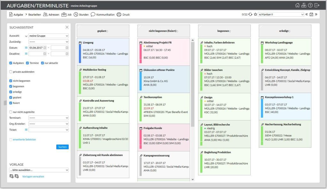Open the calendar picker for Datum start
This screenshot has width=327, height=189.
tap(45, 48)
